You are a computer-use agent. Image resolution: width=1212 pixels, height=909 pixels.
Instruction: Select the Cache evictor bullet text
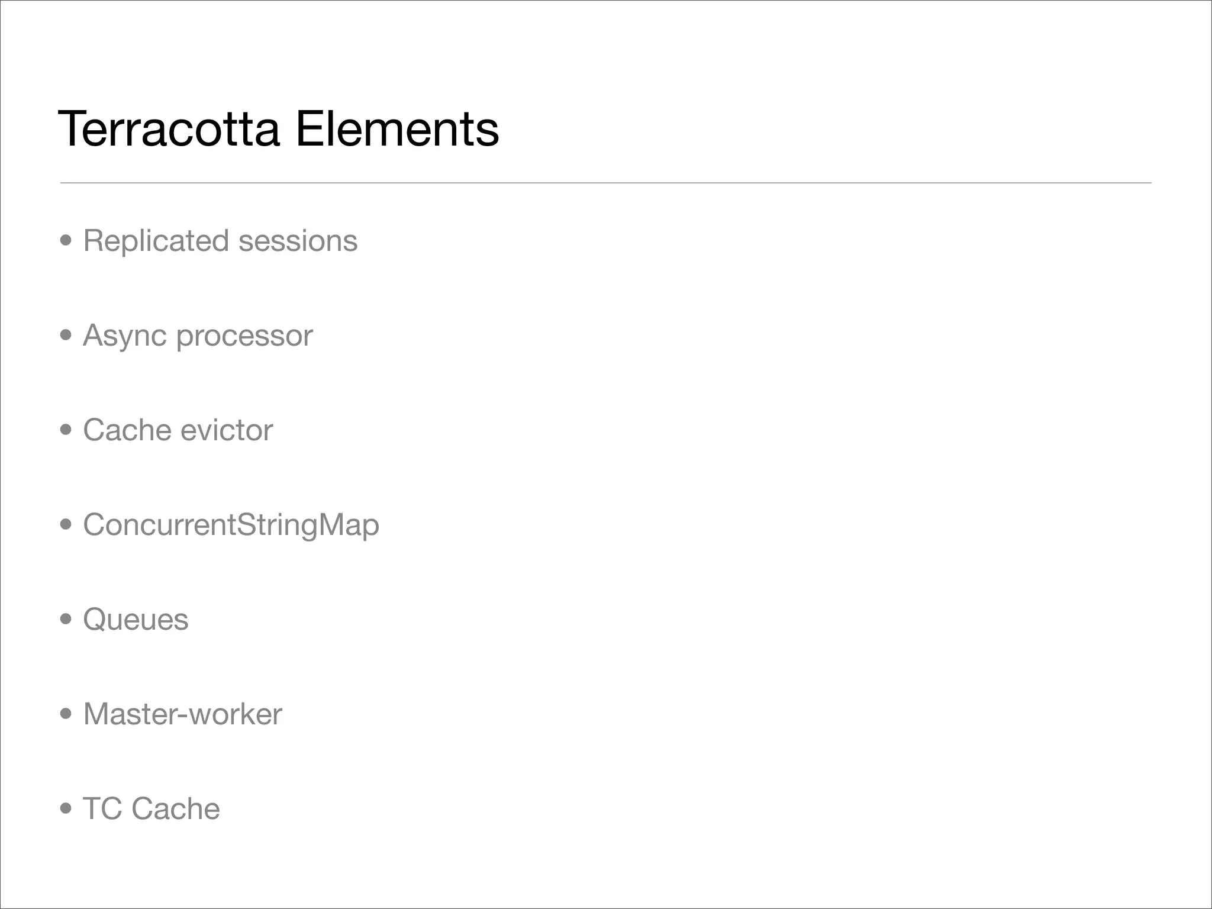pos(178,430)
